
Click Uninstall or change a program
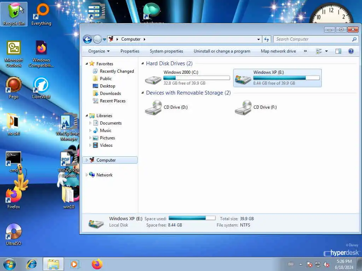pyautogui.click(x=222, y=51)
